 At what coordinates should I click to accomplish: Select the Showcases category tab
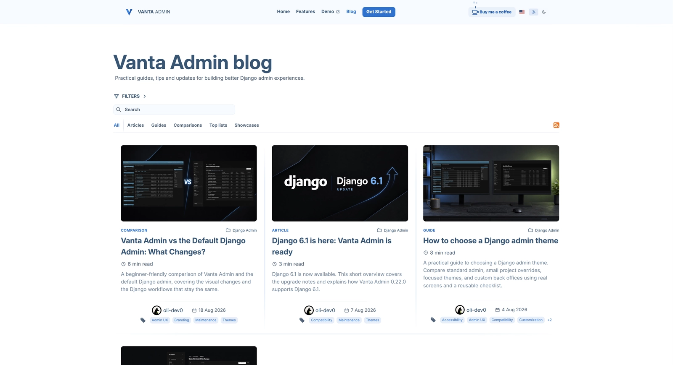tap(246, 125)
